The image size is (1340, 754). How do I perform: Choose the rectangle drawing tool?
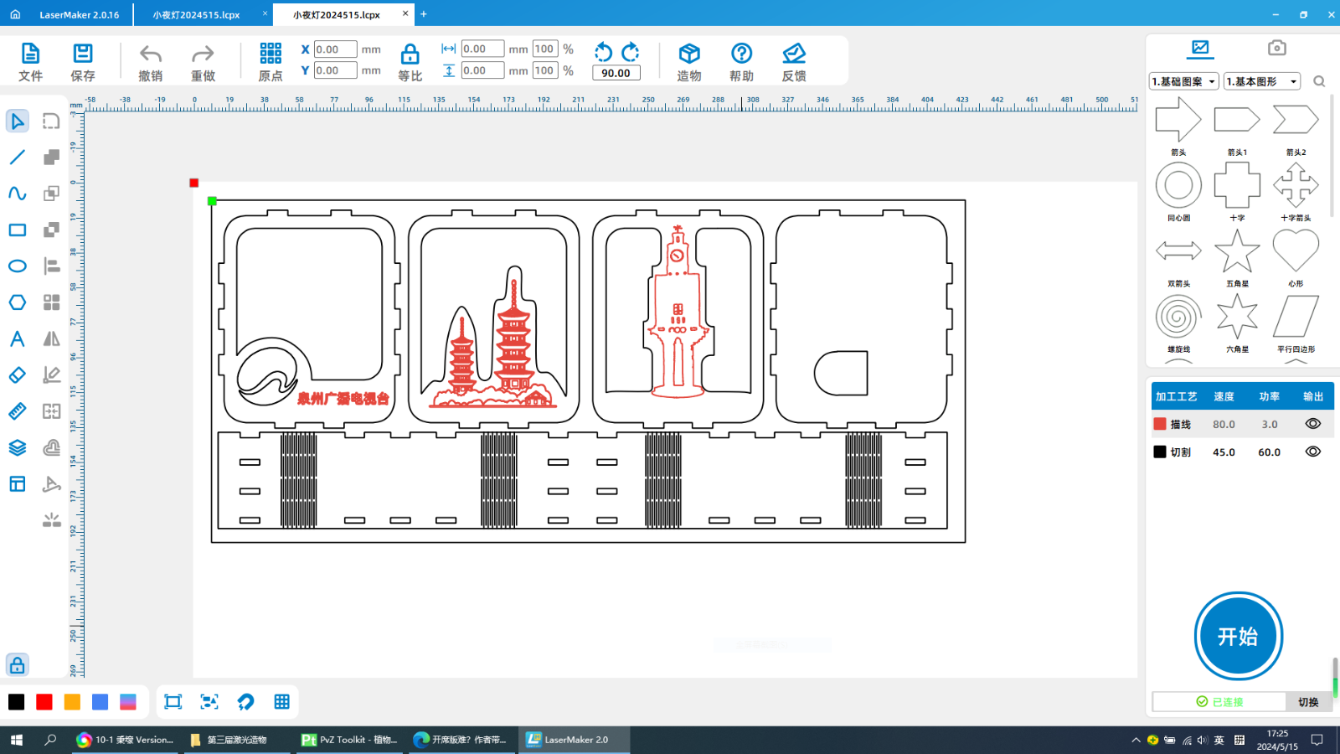tap(17, 230)
